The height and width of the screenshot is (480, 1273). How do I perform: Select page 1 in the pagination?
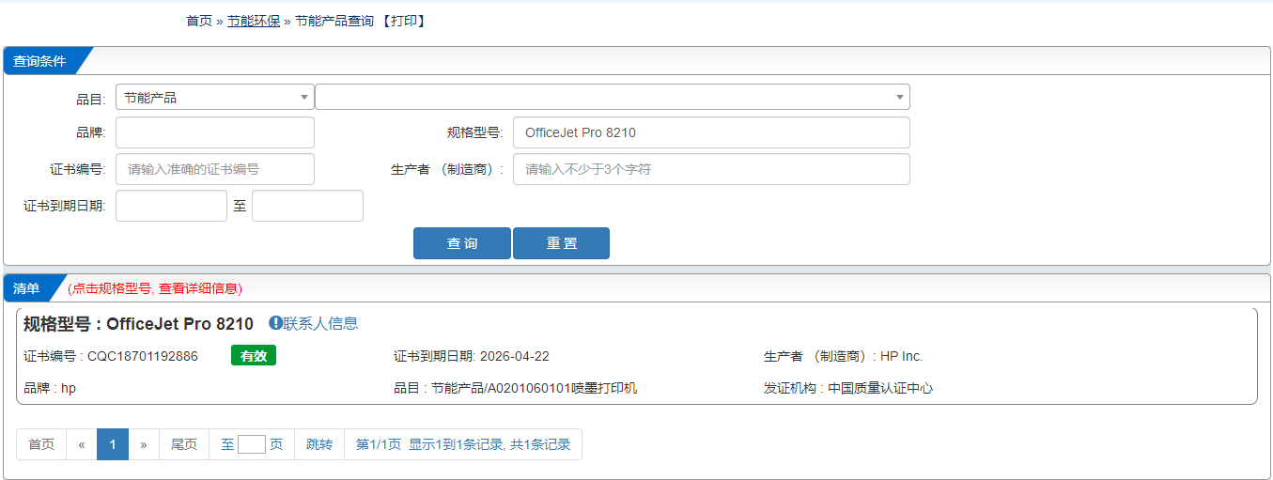113,444
